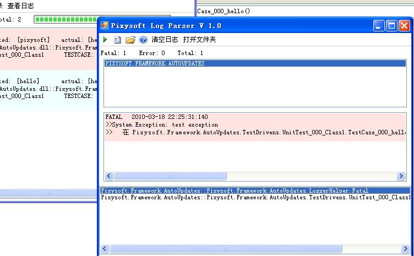Click Case_000_hello() text in the background window
414x256 pixels.
coord(224,11)
